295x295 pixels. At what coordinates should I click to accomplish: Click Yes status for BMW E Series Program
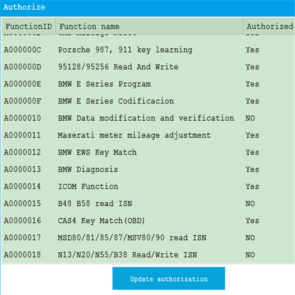click(252, 84)
